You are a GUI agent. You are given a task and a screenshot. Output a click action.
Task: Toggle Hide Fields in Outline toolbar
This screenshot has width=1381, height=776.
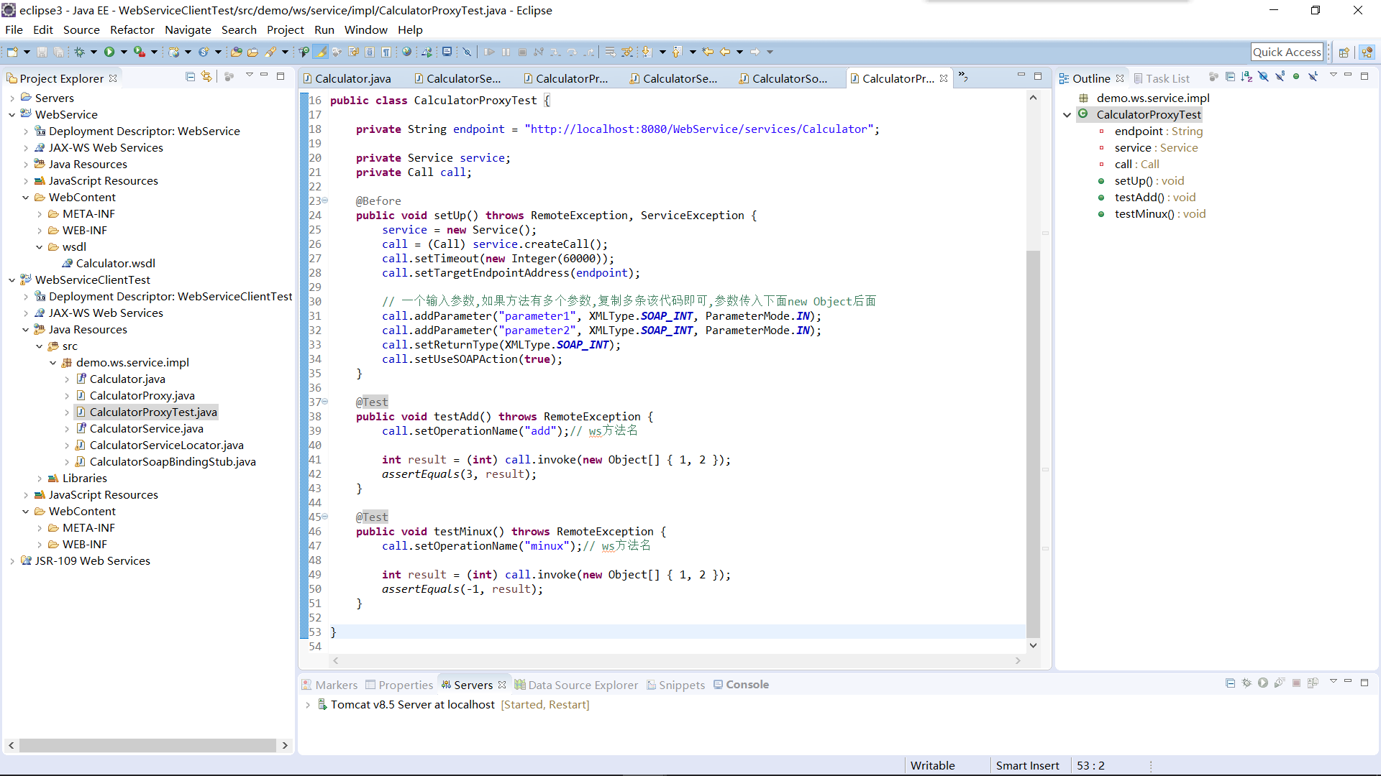[x=1263, y=77]
